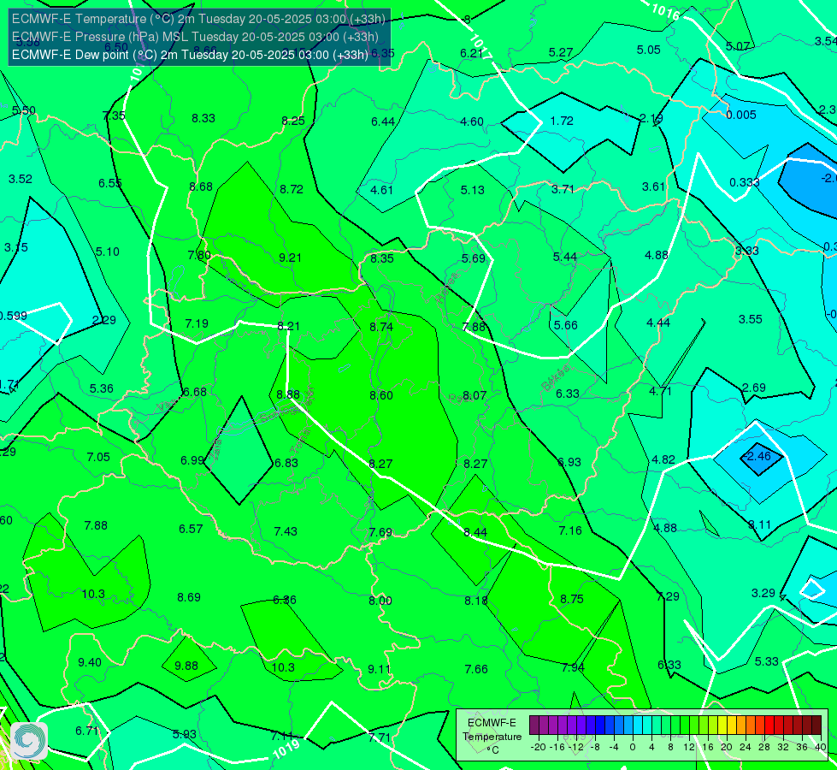Image resolution: width=837 pixels, height=770 pixels.
Task: Click the 7.69 dew point value
Action: pos(380,532)
